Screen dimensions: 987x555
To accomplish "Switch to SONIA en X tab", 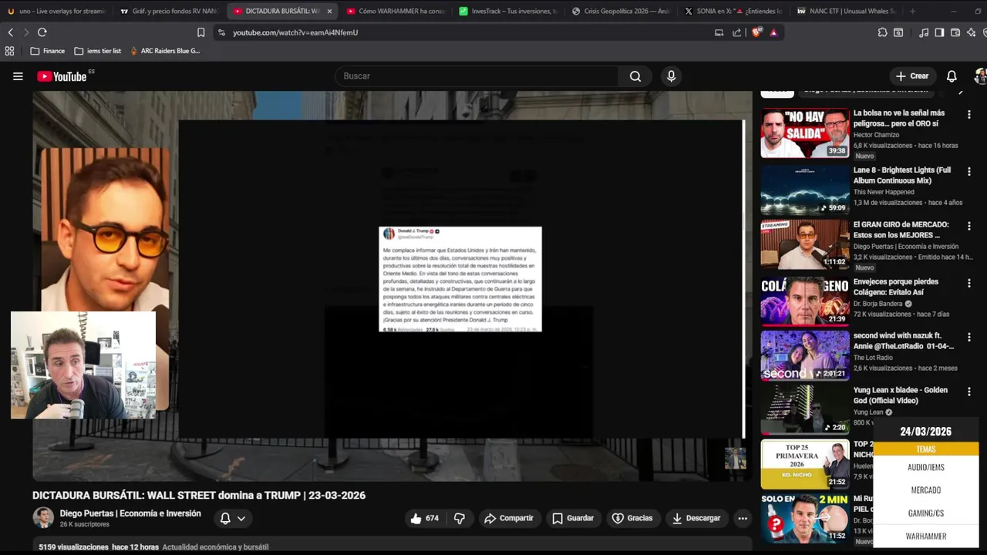I will [734, 11].
